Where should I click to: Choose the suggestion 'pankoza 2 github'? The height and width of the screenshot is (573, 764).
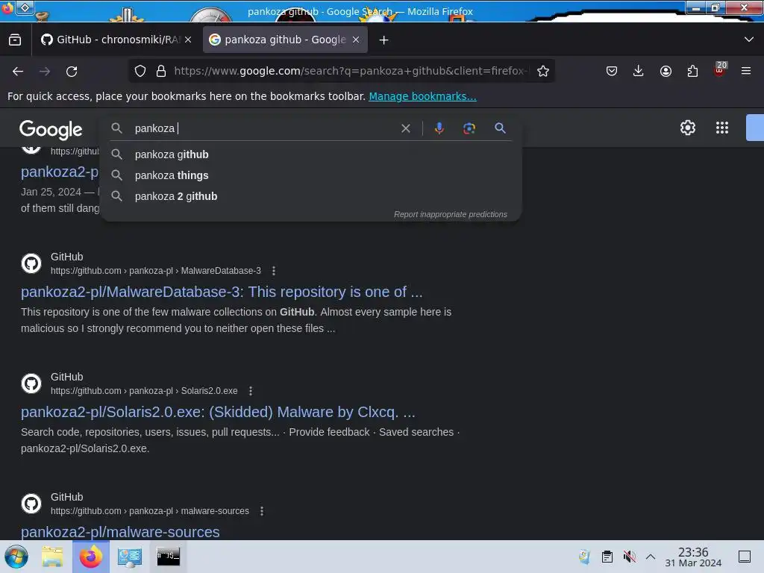[x=311, y=196]
